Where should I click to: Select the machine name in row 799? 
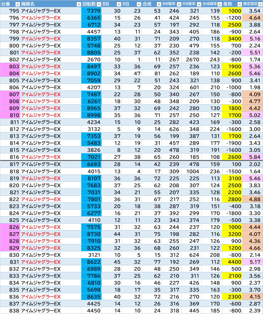(x=51, y=39)
